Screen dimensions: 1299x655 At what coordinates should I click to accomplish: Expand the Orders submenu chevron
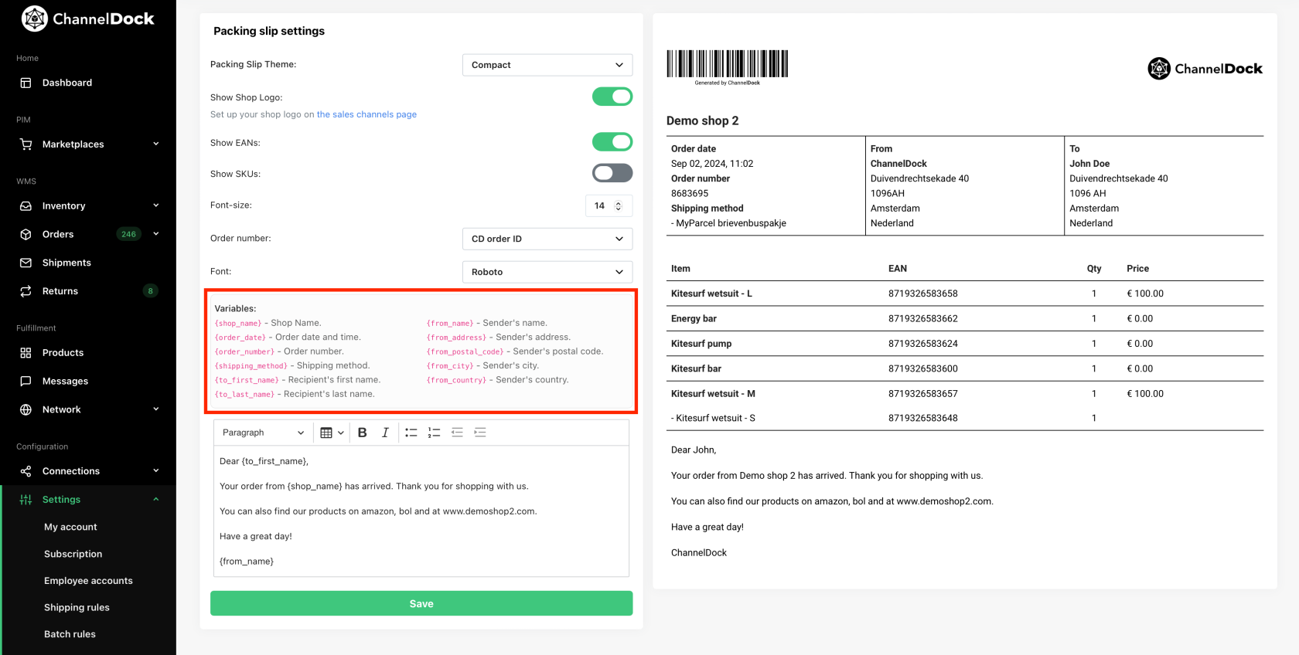click(x=156, y=234)
